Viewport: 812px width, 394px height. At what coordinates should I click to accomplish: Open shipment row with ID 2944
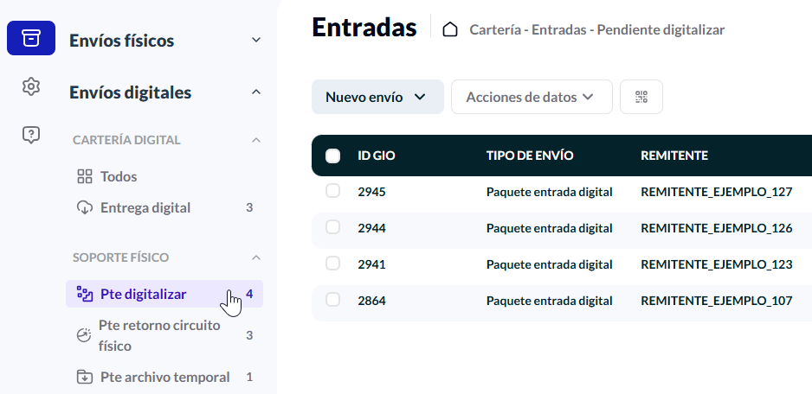point(562,228)
